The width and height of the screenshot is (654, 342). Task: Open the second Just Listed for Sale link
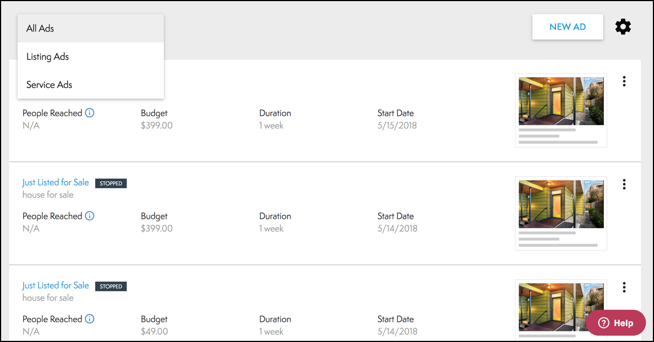coord(56,182)
